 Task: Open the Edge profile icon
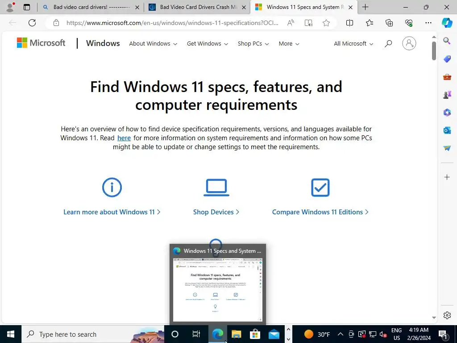tap(10, 7)
